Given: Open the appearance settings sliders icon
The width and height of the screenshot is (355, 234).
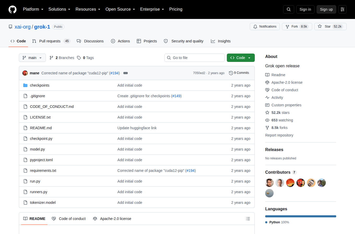Looking at the screenshot, I should click(342, 9).
